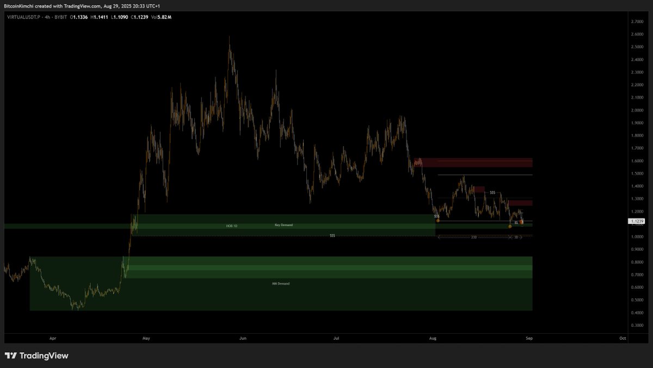Select the orange anchor marker on the trendline
Image resolution: width=653 pixels, height=368 pixels.
(437, 221)
